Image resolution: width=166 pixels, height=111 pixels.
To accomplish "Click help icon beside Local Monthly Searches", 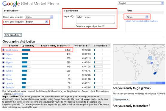I will [x=69, y=45].
